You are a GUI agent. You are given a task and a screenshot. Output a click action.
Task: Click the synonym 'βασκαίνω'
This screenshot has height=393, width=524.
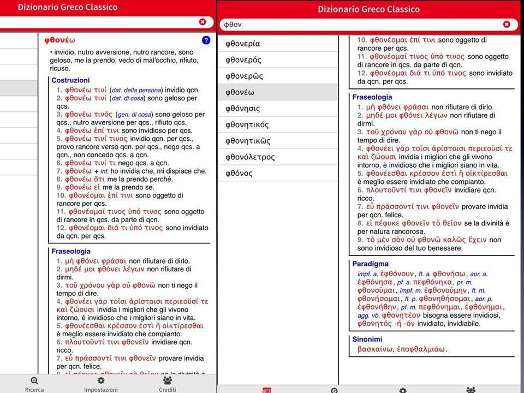(375, 349)
